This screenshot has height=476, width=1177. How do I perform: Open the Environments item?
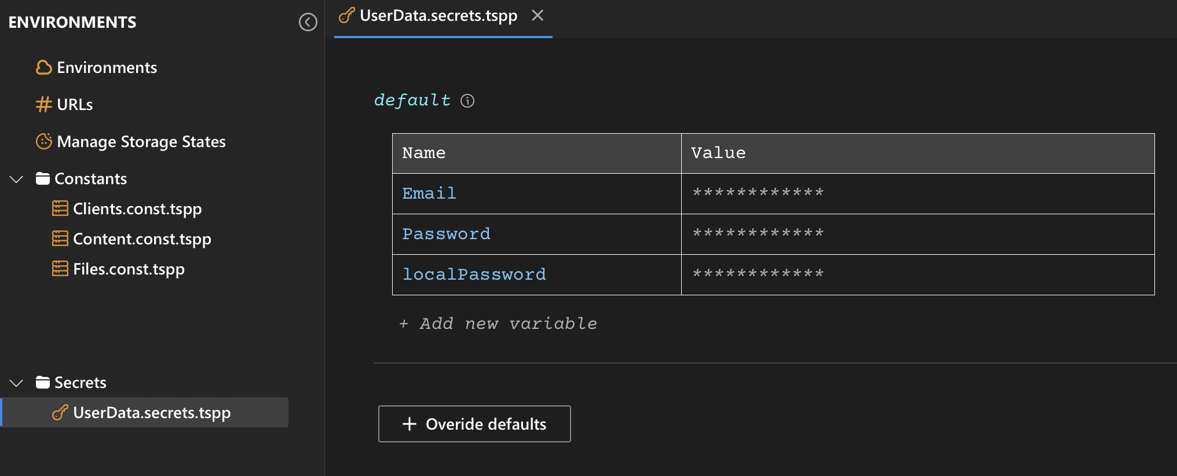[x=107, y=68]
